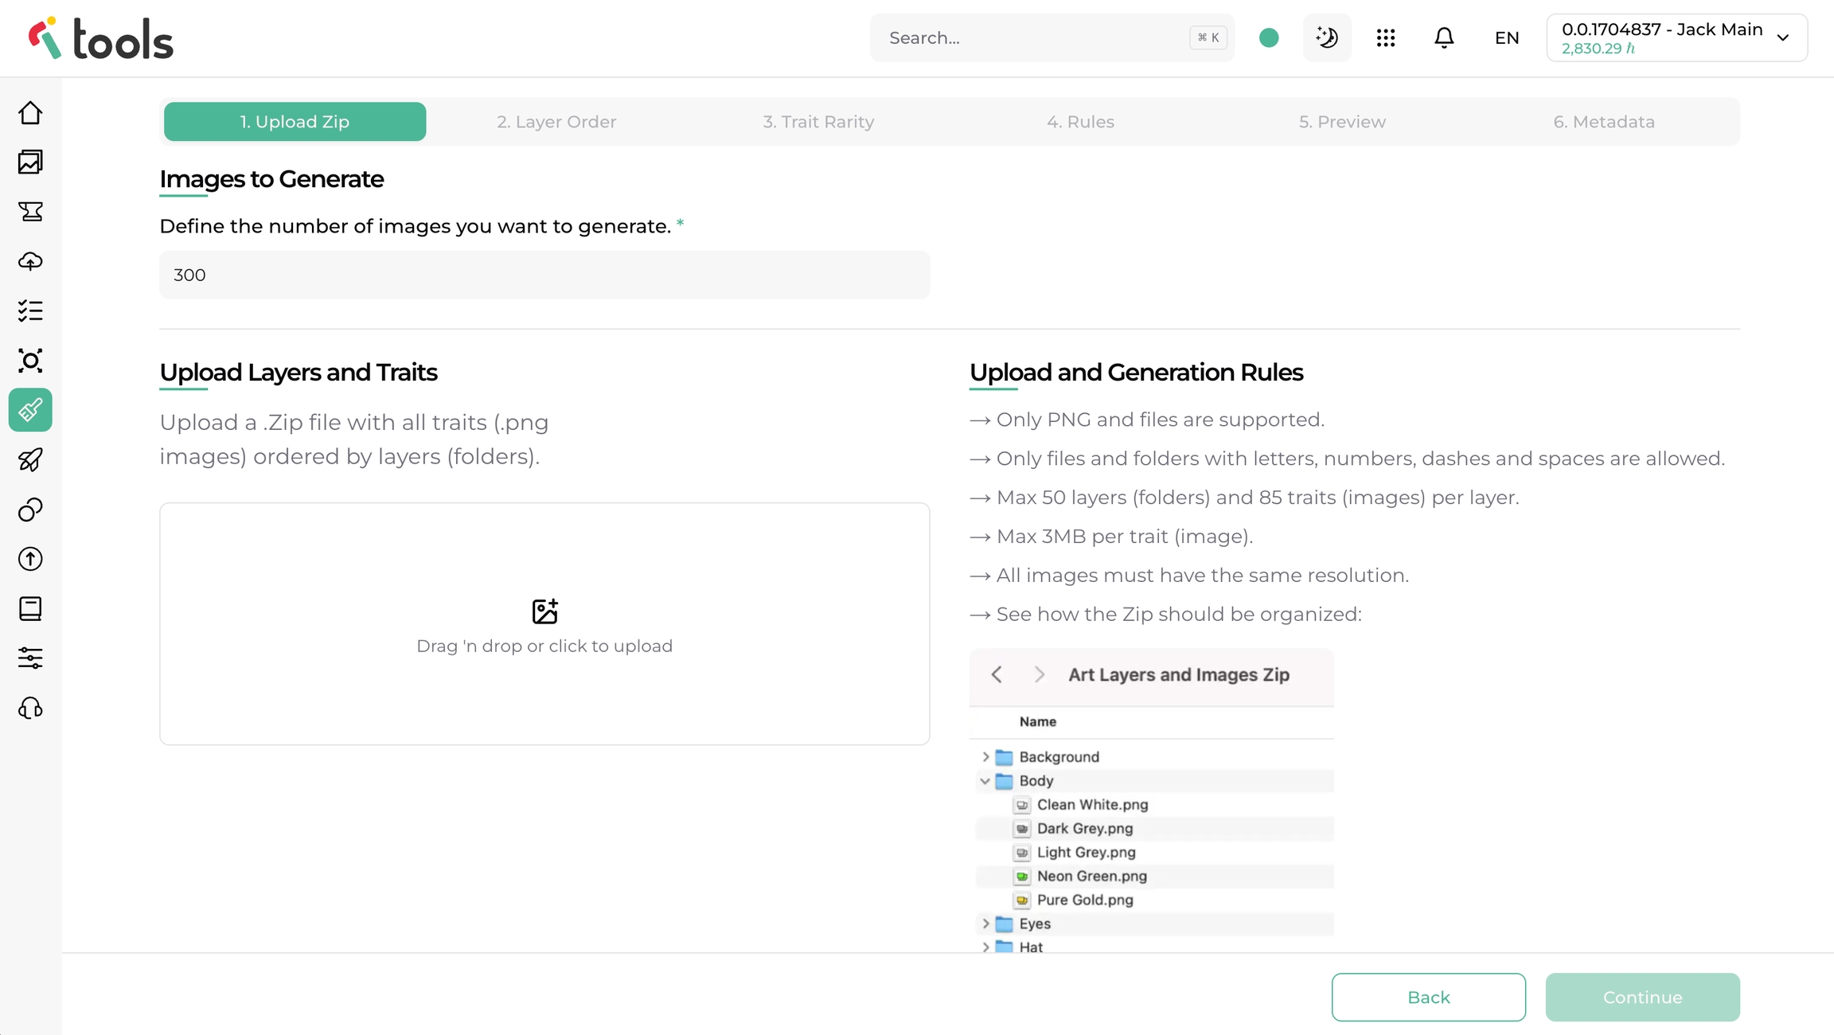Go to the Trait Rarity step tab
The image size is (1834, 1035).
pyautogui.click(x=818, y=122)
